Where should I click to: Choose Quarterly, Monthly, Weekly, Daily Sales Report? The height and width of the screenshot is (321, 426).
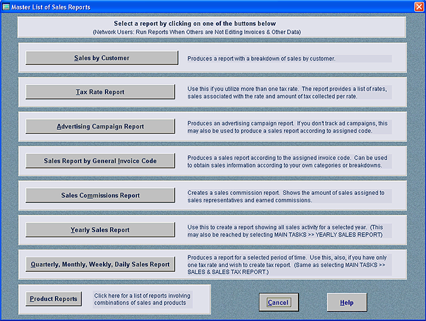(100, 264)
